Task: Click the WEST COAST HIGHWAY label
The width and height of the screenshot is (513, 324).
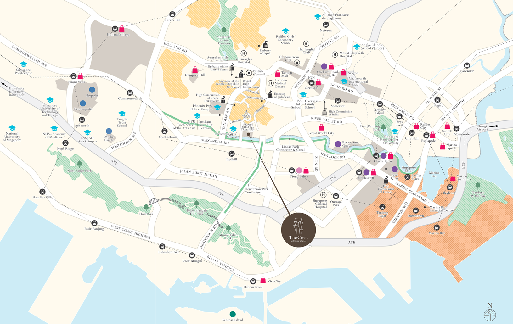Action: pos(131,232)
